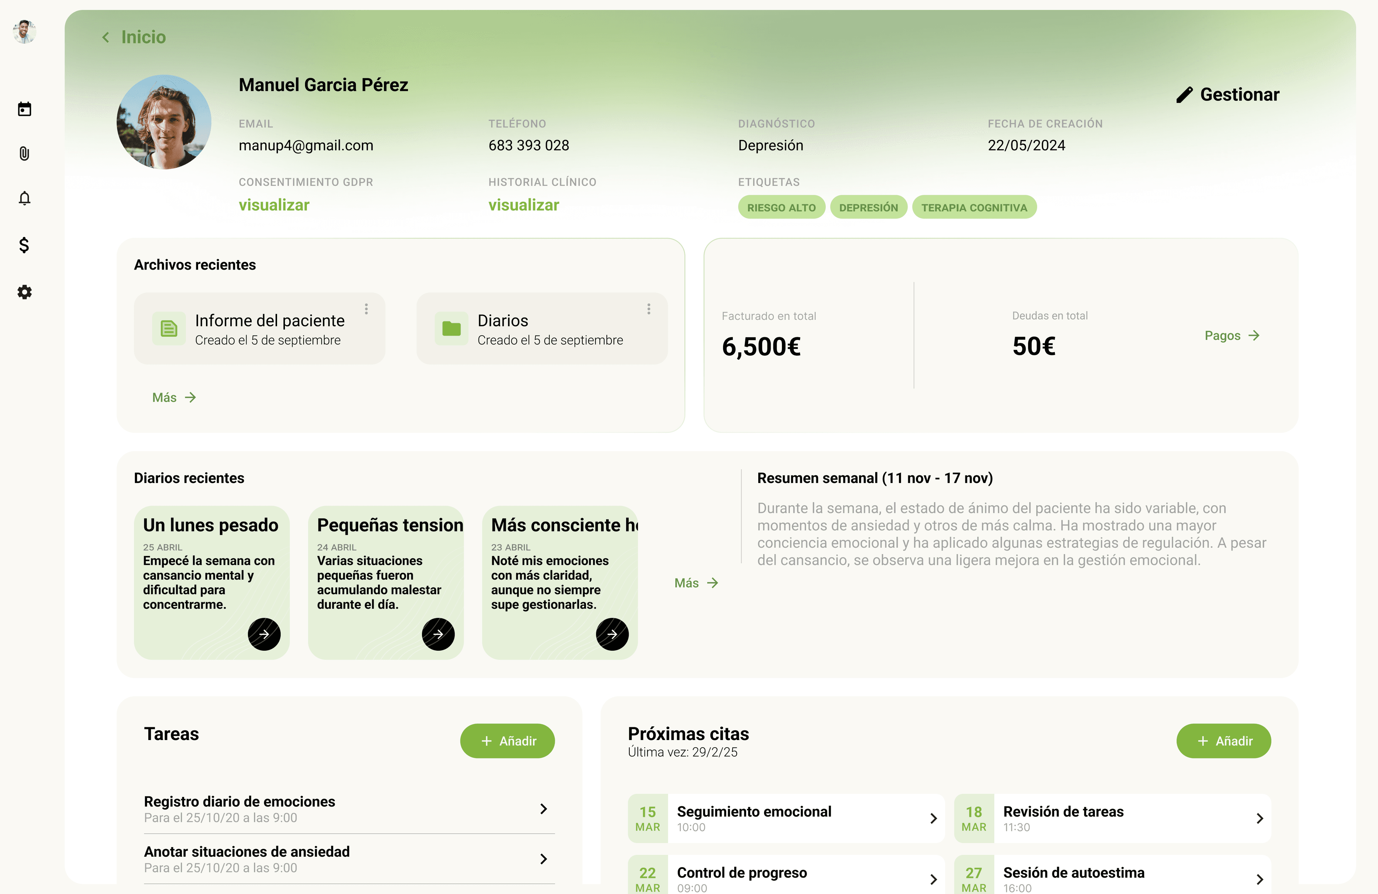Select the Registro diario de emociones task

[x=350, y=809]
